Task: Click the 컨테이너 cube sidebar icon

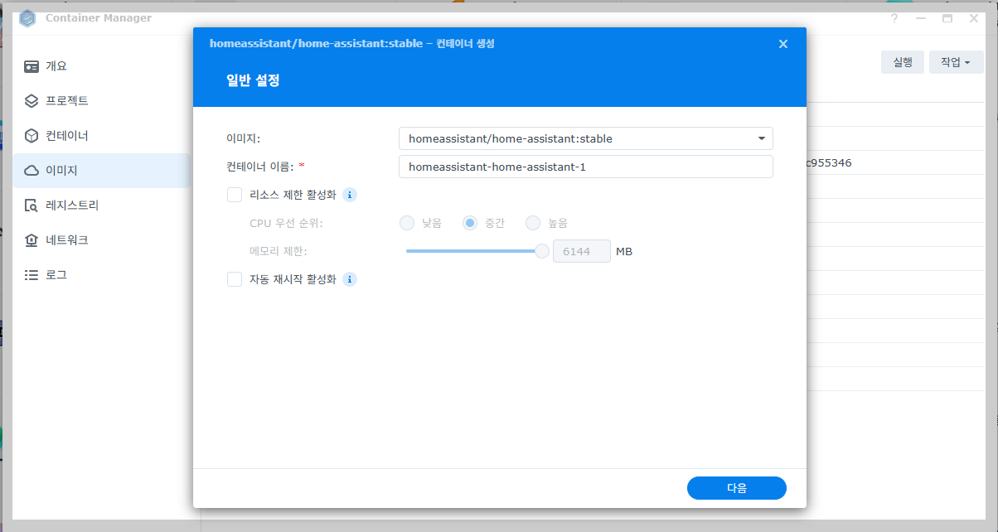Action: (x=31, y=136)
